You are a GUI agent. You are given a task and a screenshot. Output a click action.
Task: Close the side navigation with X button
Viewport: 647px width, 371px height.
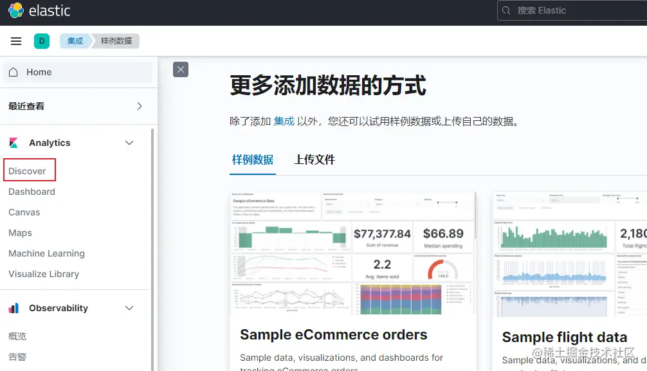click(x=181, y=69)
